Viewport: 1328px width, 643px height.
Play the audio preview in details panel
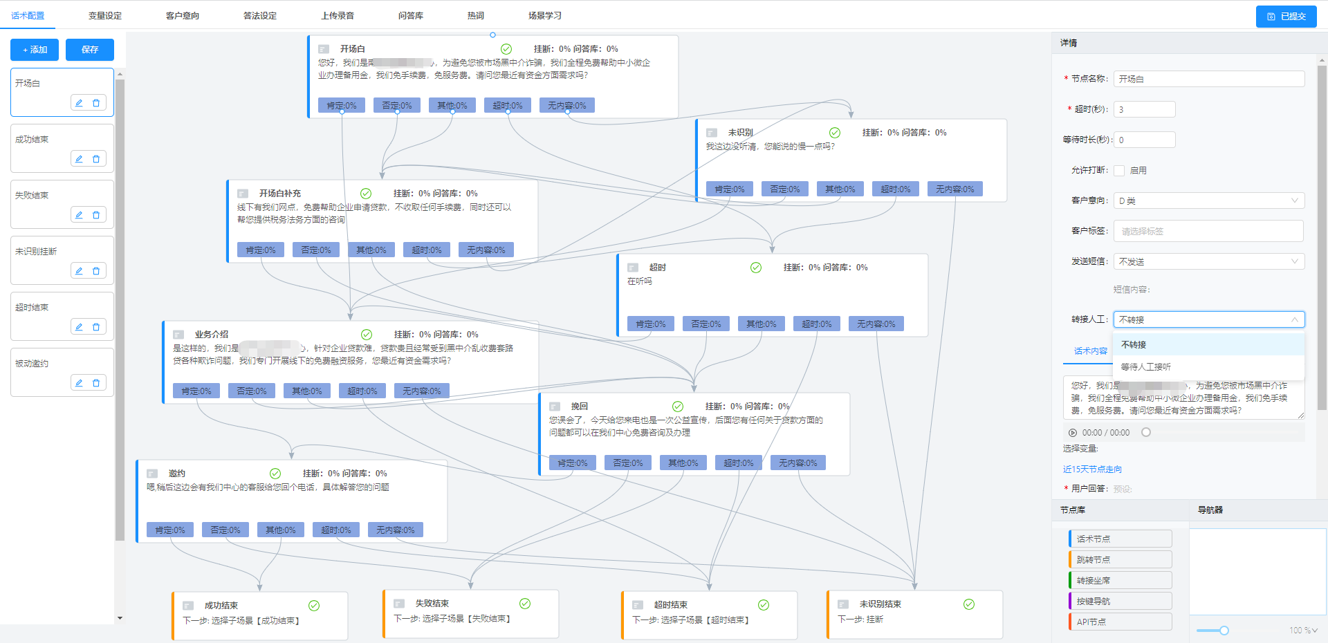coord(1073,433)
